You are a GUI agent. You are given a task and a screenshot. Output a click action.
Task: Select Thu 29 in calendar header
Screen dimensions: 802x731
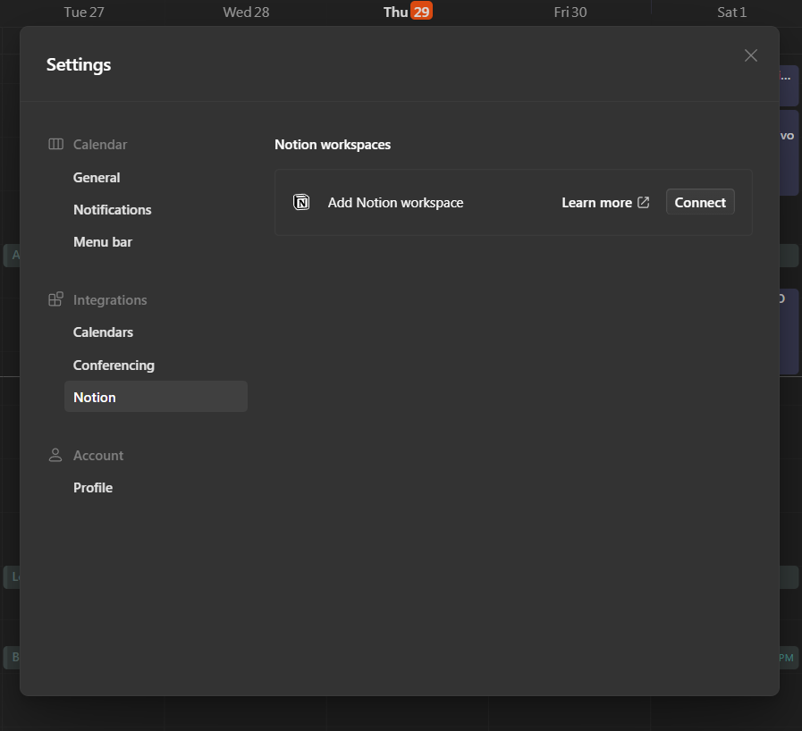(x=408, y=12)
